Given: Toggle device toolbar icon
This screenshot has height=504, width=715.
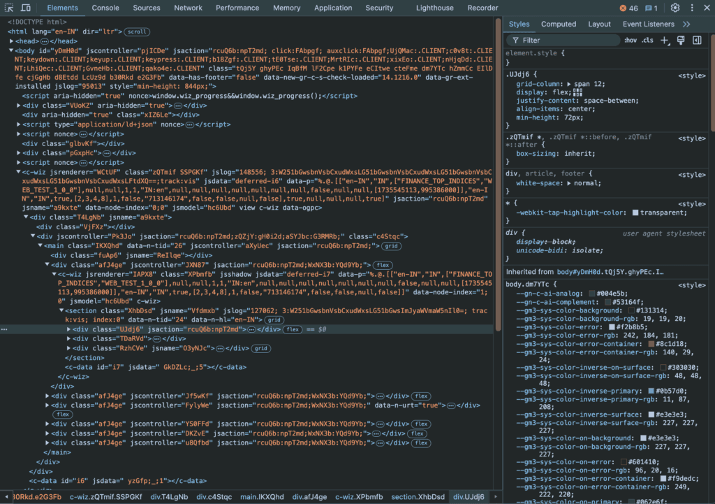Looking at the screenshot, I should coord(26,8).
